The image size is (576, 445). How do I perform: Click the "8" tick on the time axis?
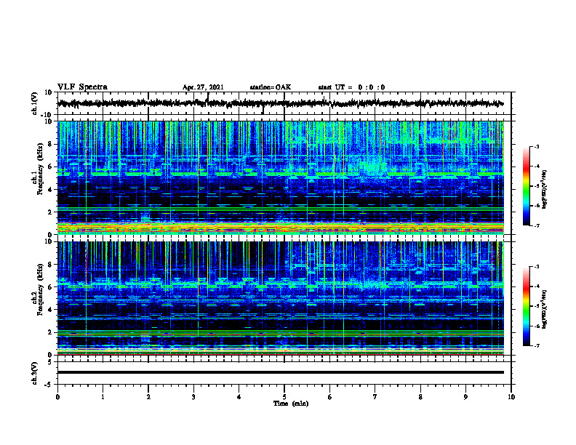click(420, 397)
